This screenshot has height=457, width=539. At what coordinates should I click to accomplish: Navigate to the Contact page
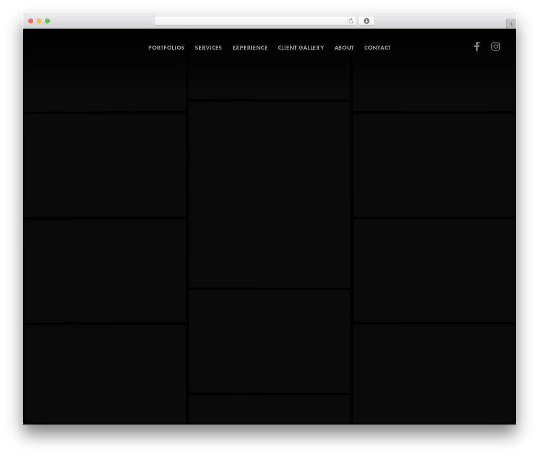pos(377,48)
